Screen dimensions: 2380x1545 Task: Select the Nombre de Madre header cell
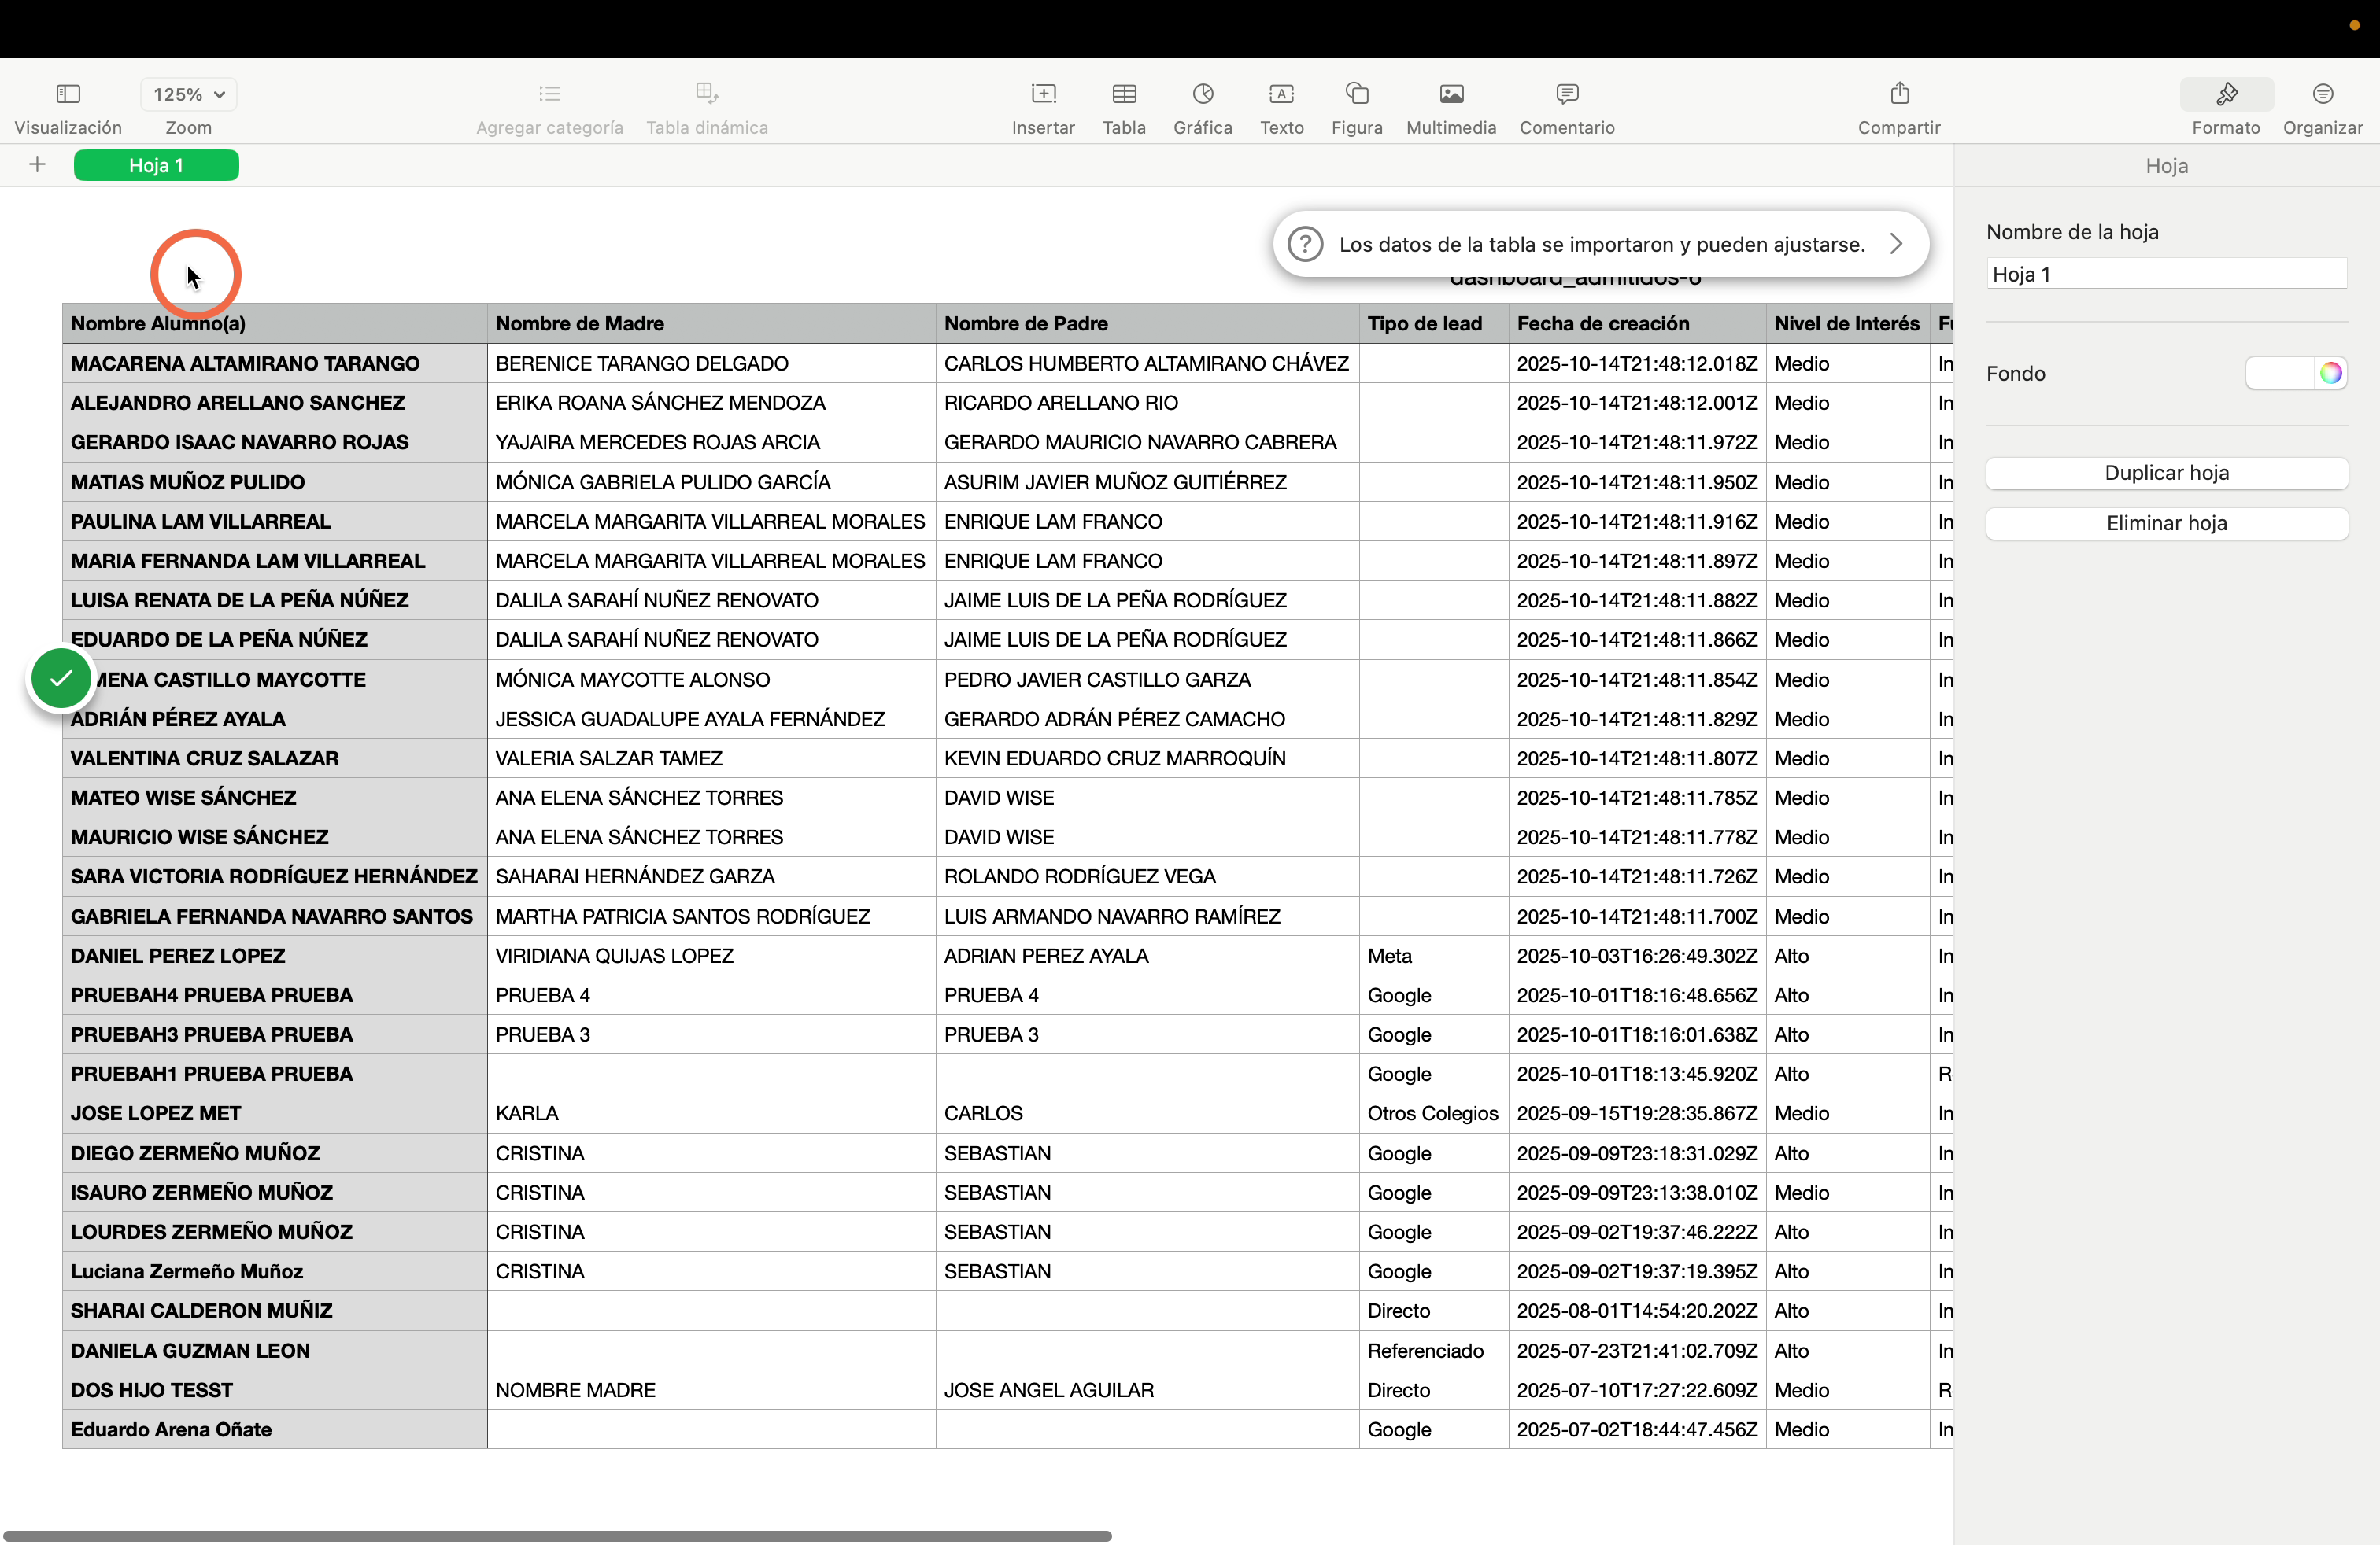(x=711, y=324)
